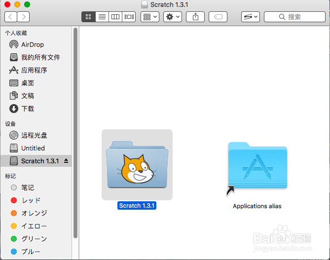Switch to column view
This screenshot has height=260, width=330.
[115, 17]
